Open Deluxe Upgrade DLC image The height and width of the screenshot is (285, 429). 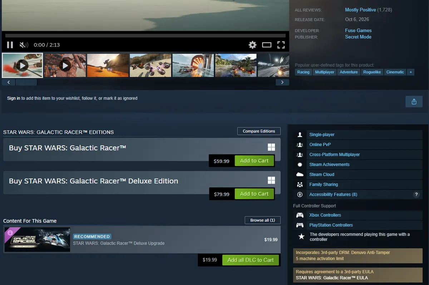(37, 240)
